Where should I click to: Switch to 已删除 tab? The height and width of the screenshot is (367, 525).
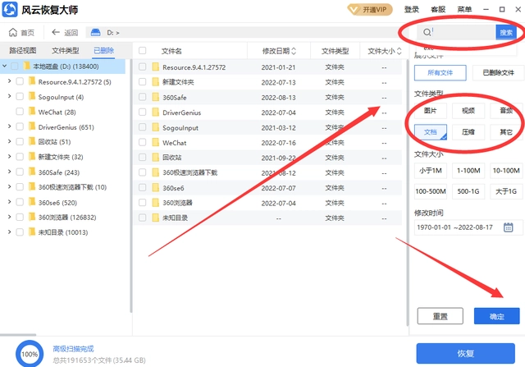[x=104, y=51]
